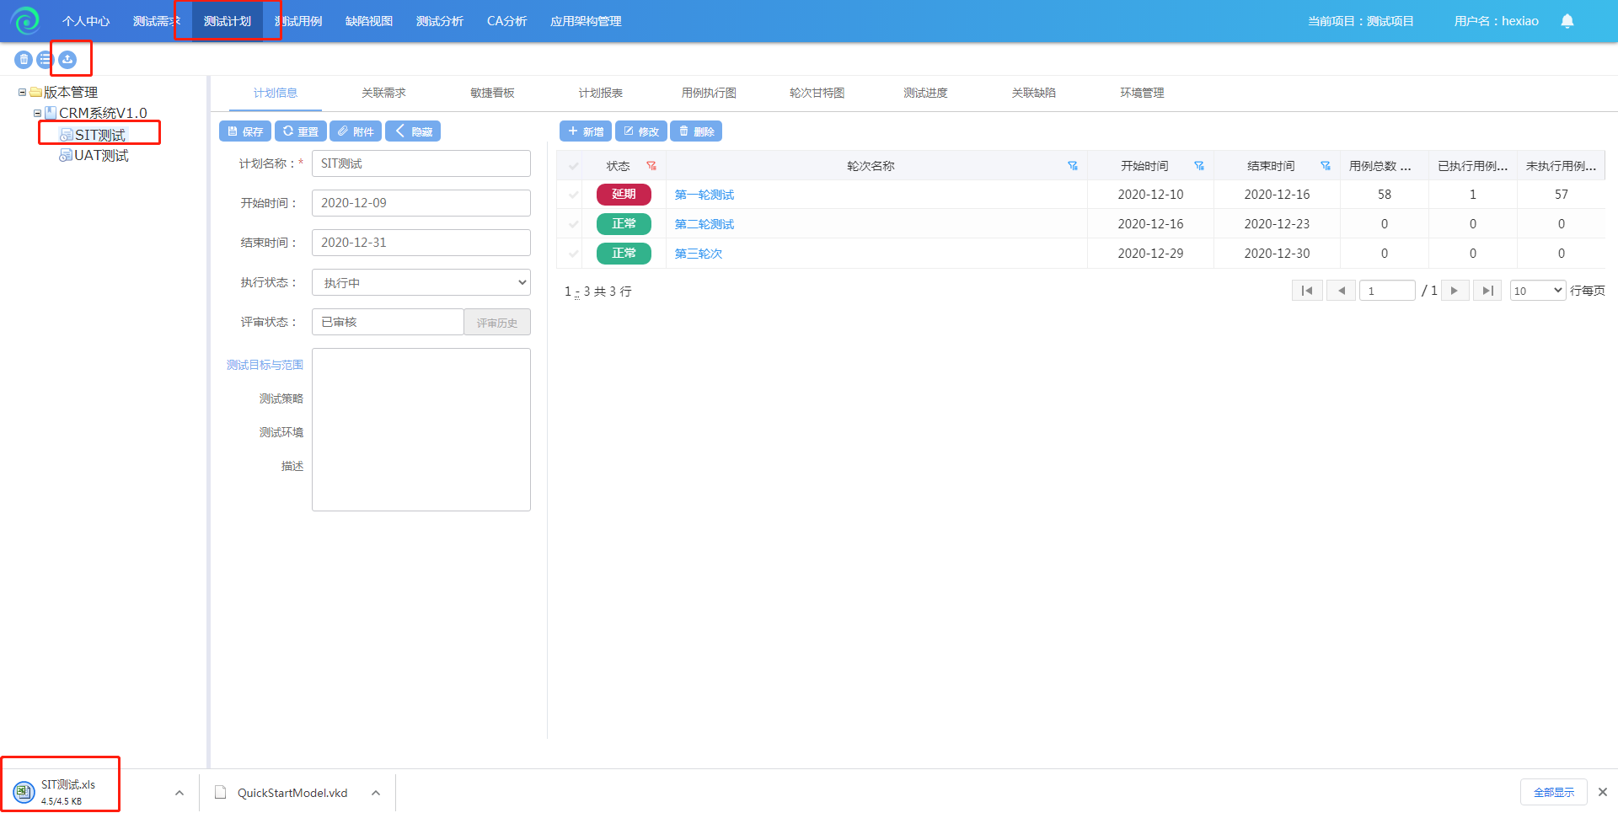Go to the last page of results

coord(1487,291)
